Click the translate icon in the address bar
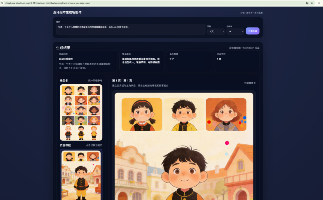This screenshot has width=323, height=200. [307, 3]
